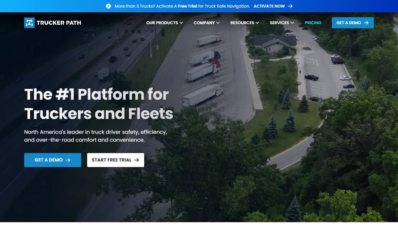Screen dimensions: 398x249
Task: Open the OUR PRODUCTS menu
Action: 162,23
